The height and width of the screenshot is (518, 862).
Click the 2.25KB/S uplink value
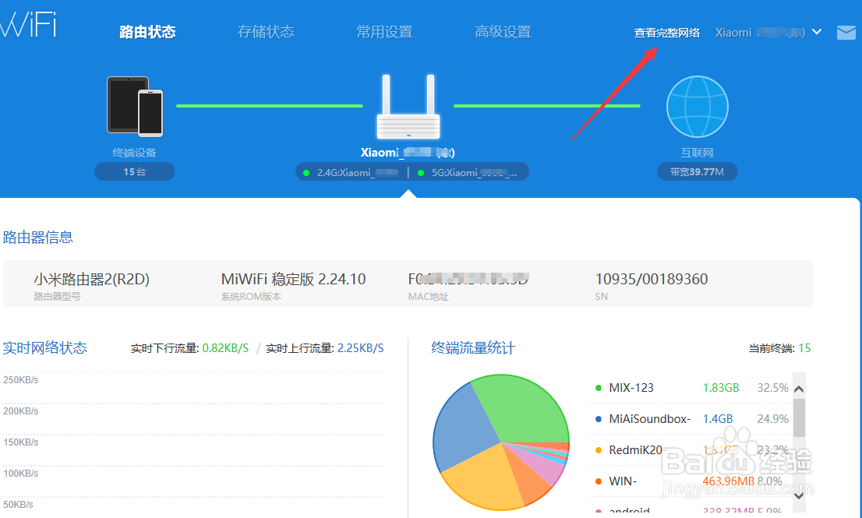point(361,348)
